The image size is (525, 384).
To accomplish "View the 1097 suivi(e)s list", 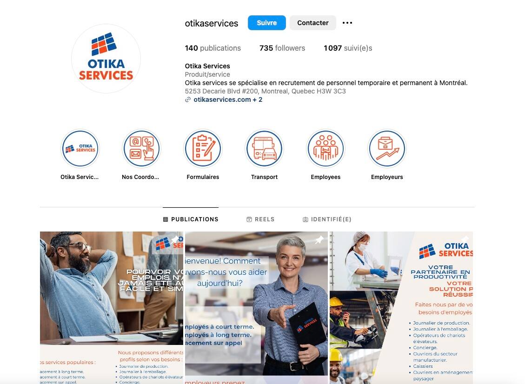I will tap(348, 48).
